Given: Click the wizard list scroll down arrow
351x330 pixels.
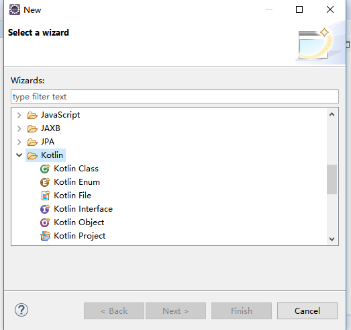Looking at the screenshot, I should pyautogui.click(x=332, y=239).
